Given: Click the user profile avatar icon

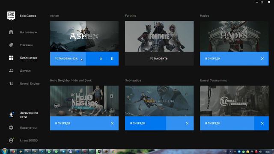Looking at the screenshot, I should [11, 140].
